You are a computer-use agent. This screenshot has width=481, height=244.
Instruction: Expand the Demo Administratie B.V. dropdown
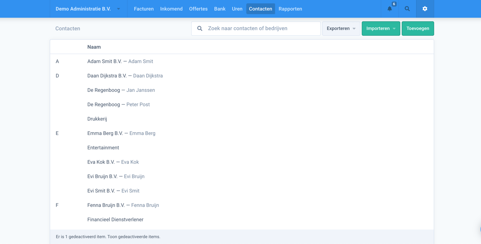pos(117,8)
